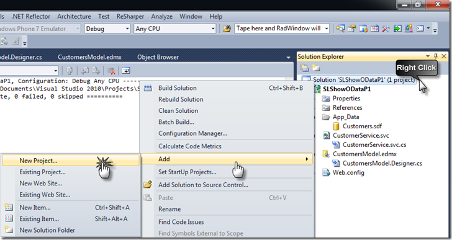
Task: Click the CustomerService.svc file icon
Action: point(326,135)
